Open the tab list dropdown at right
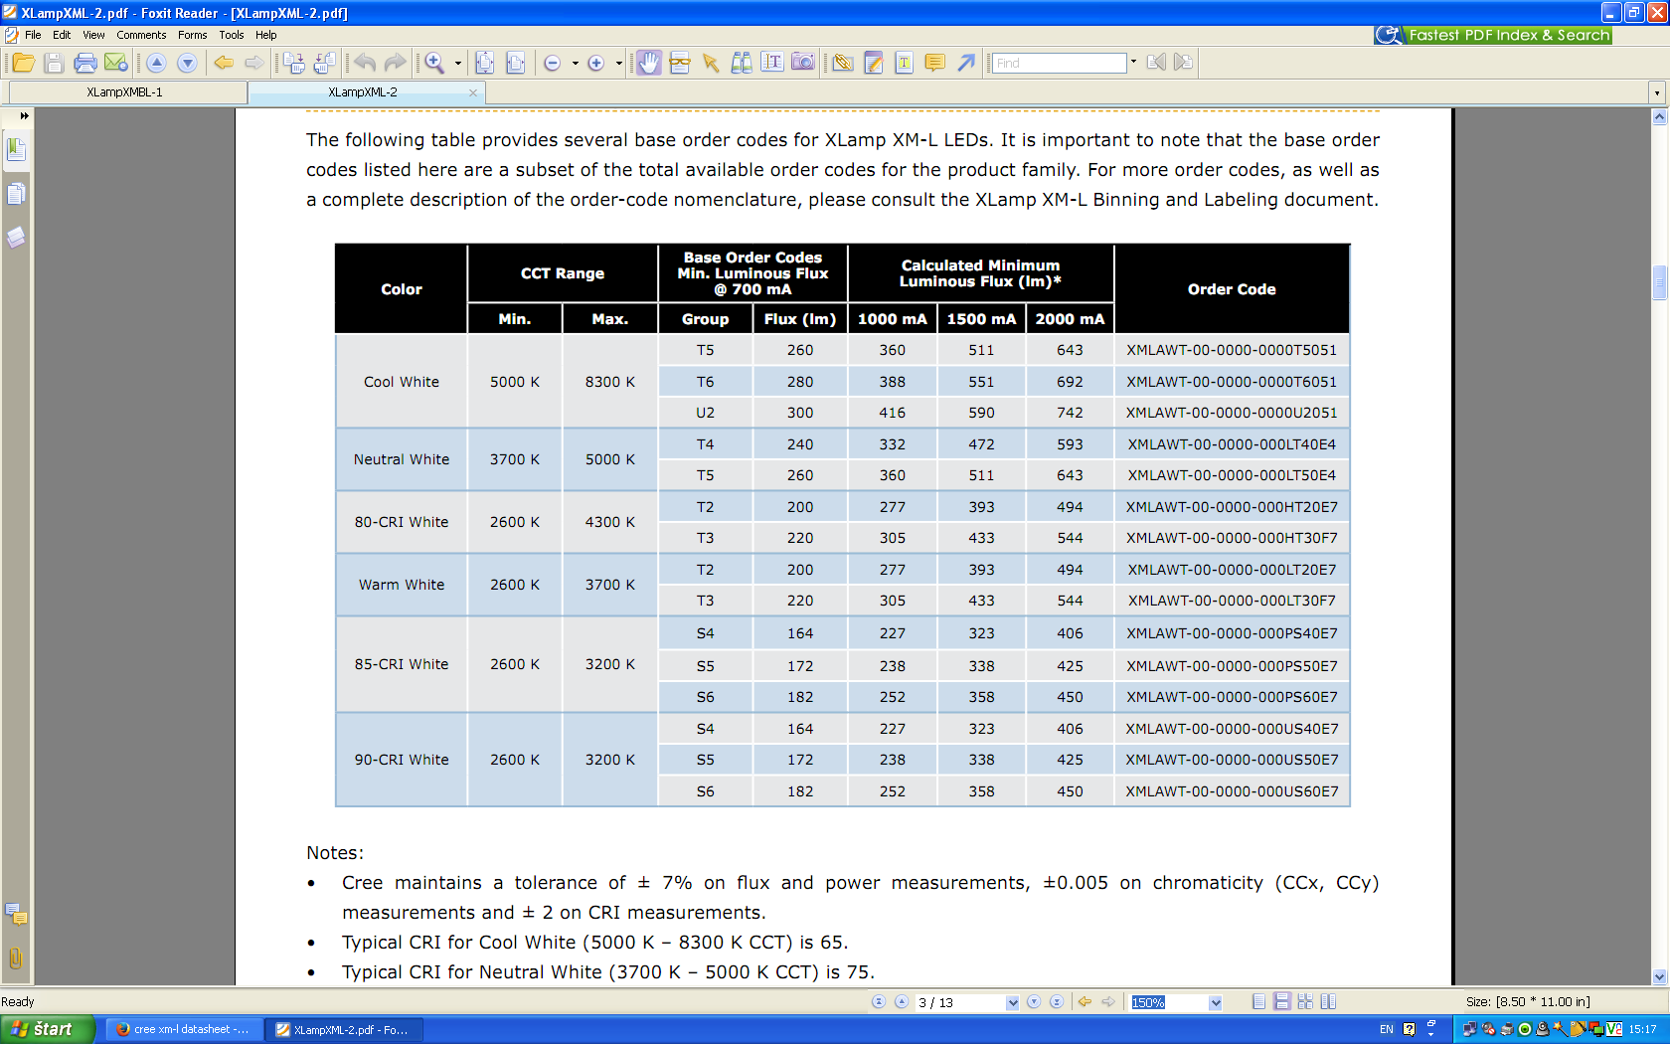 point(1656,92)
